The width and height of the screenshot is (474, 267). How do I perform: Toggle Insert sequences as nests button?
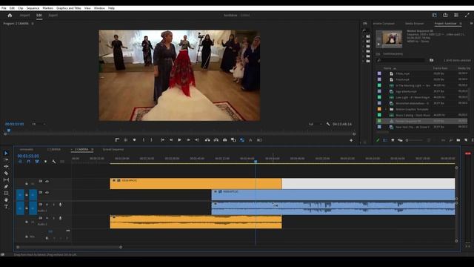(20, 162)
